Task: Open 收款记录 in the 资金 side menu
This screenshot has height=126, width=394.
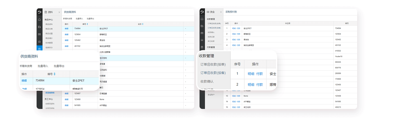Action: 211,37
